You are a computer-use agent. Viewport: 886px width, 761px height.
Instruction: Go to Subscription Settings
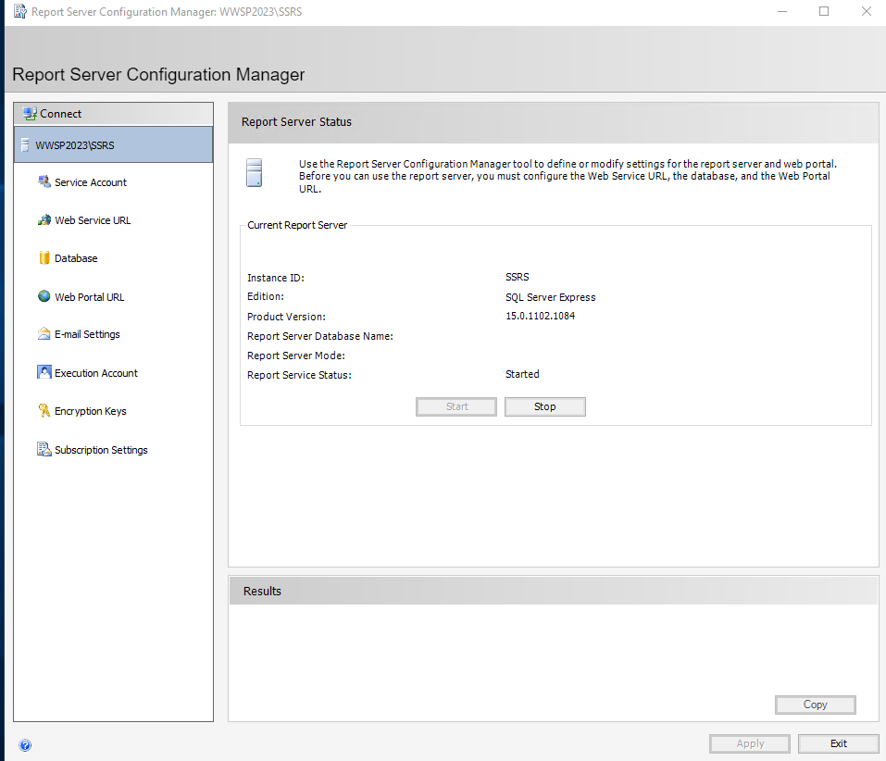(101, 450)
